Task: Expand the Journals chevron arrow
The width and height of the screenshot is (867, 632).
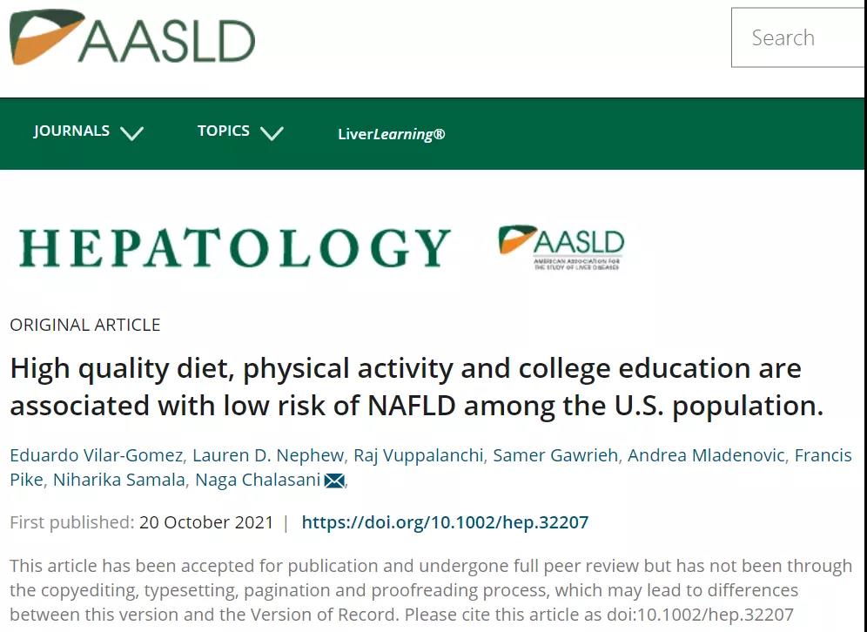Action: [131, 132]
